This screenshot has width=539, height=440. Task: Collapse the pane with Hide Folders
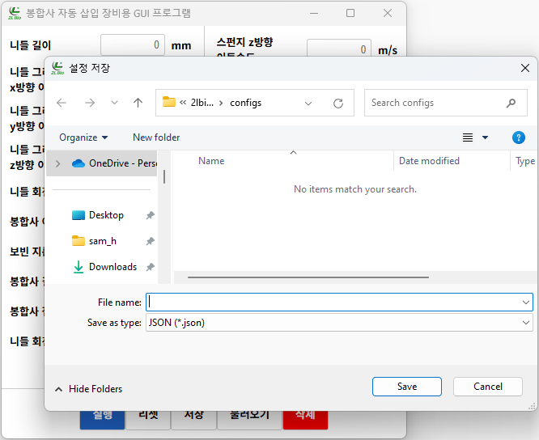[x=87, y=389]
